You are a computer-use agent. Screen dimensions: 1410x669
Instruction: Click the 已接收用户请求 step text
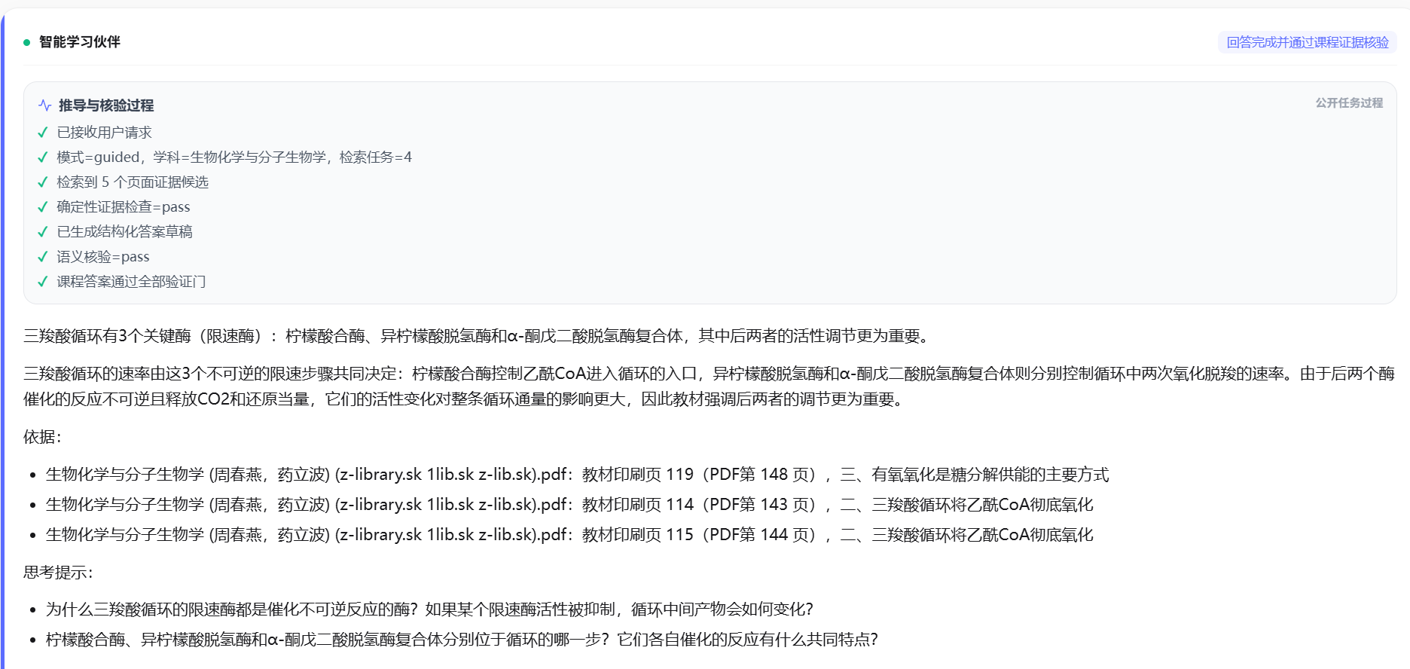(x=105, y=133)
